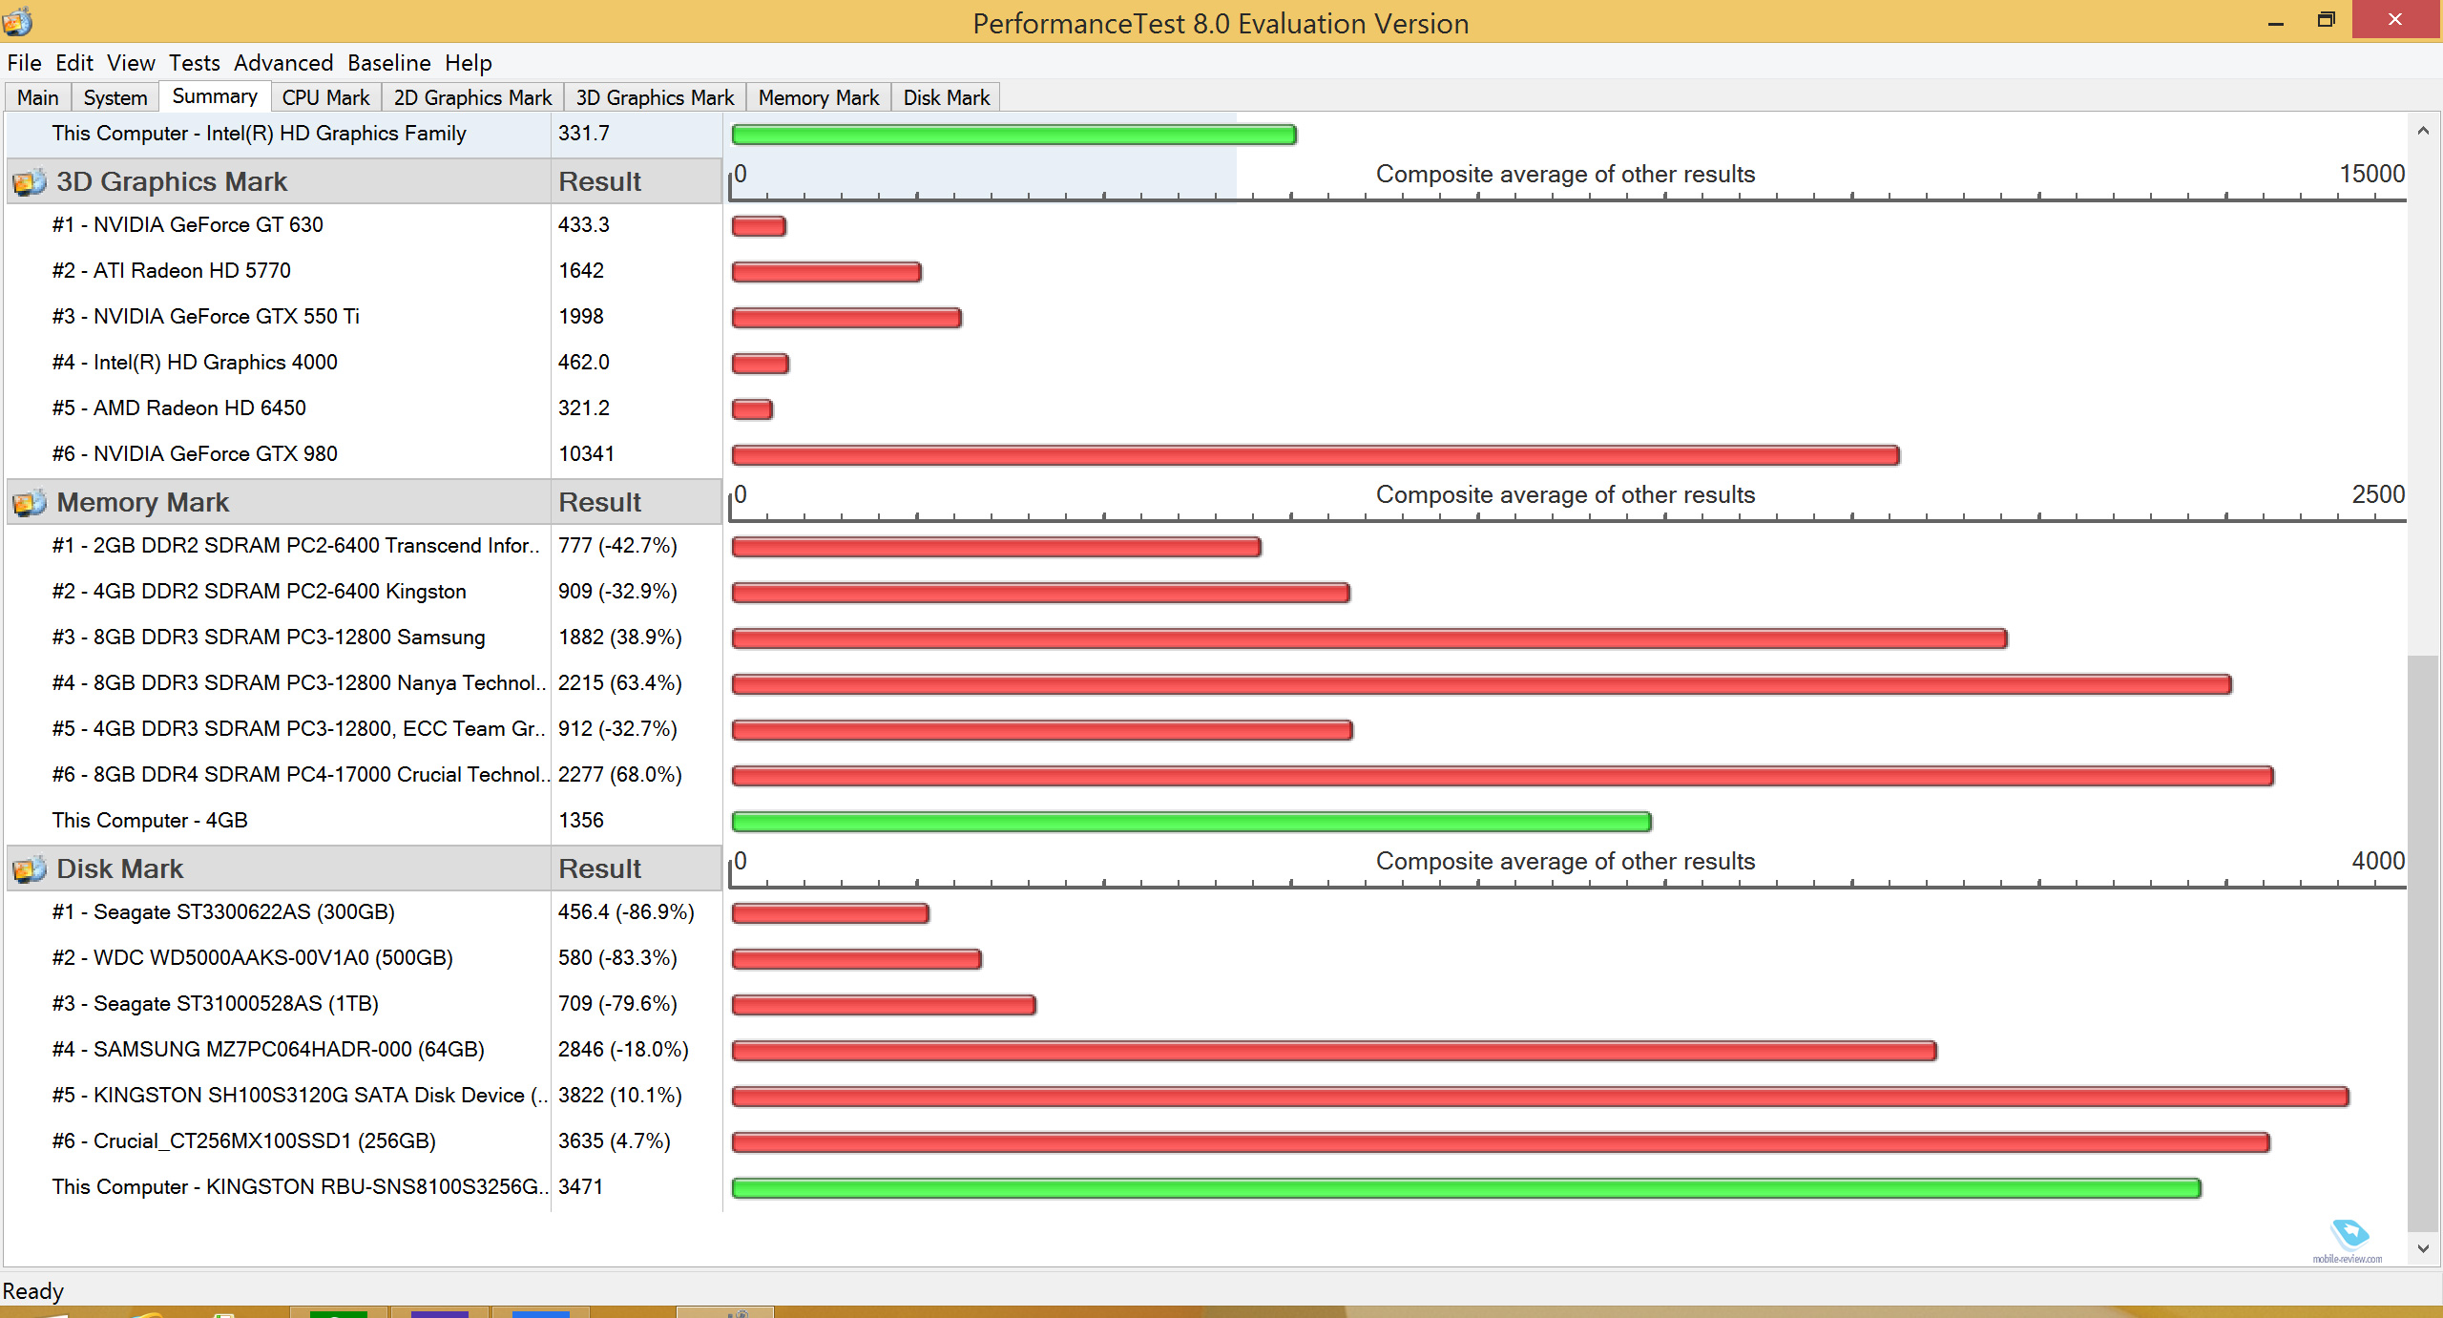2443x1318 pixels.
Task: Open the 3D Graphics Mark tab
Action: pyautogui.click(x=655, y=97)
